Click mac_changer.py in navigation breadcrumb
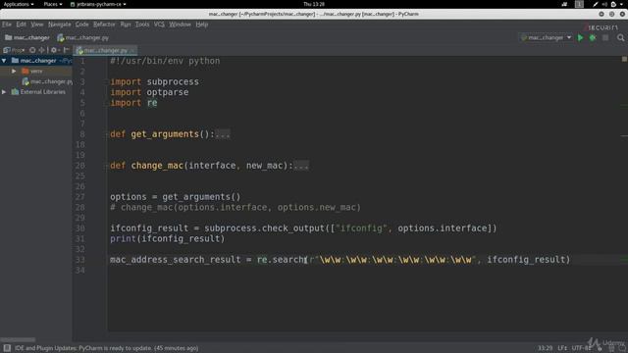The height and width of the screenshot is (353, 628). [82, 37]
